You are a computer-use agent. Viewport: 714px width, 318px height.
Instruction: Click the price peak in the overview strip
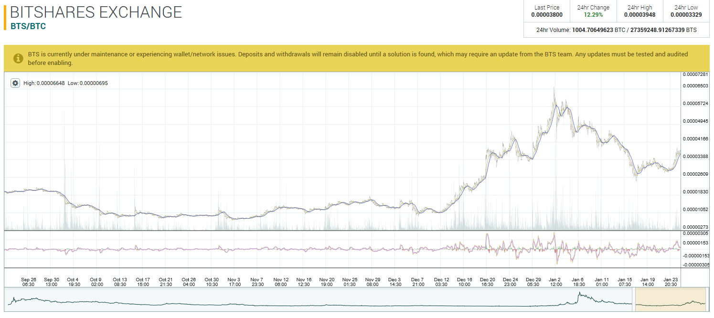(579, 293)
